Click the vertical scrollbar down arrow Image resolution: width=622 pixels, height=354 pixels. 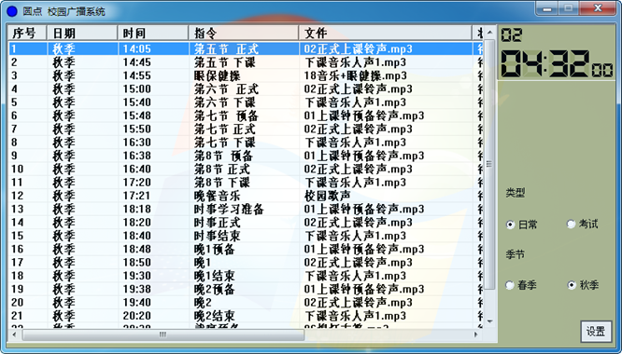489,321
